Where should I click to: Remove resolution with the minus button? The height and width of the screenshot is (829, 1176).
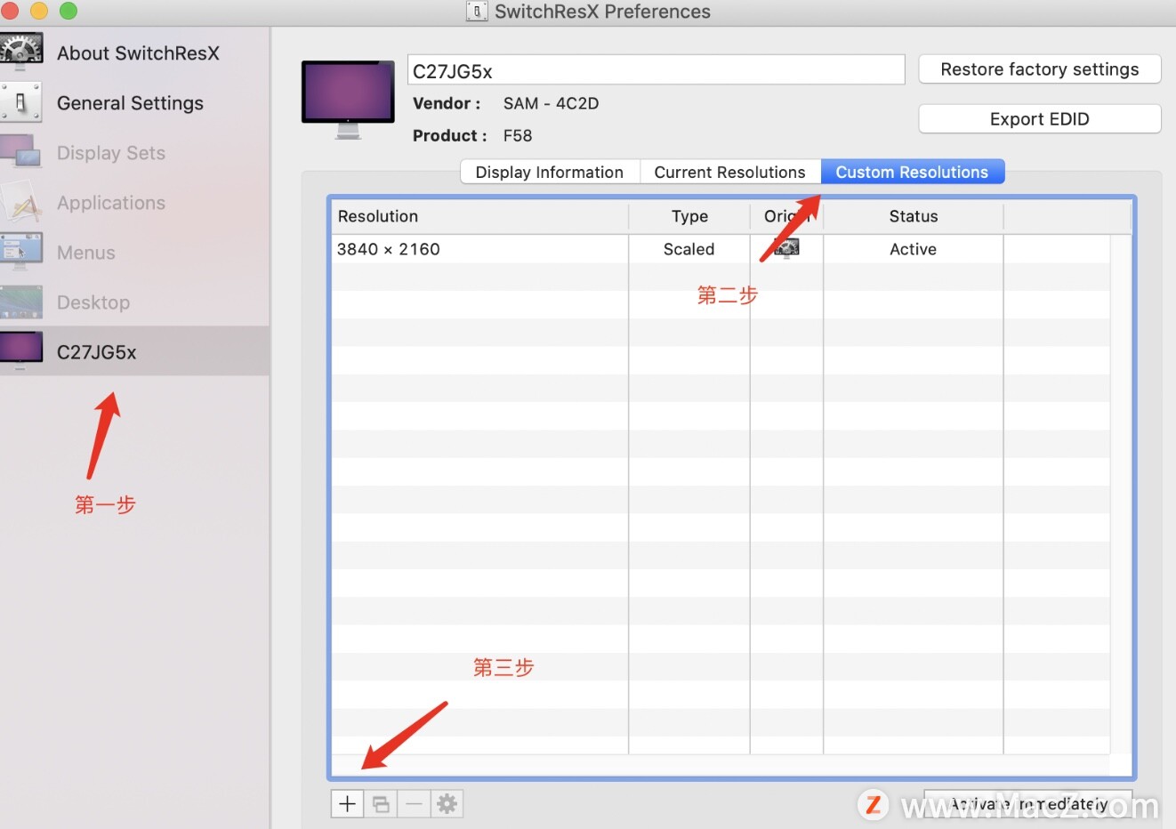tap(414, 804)
